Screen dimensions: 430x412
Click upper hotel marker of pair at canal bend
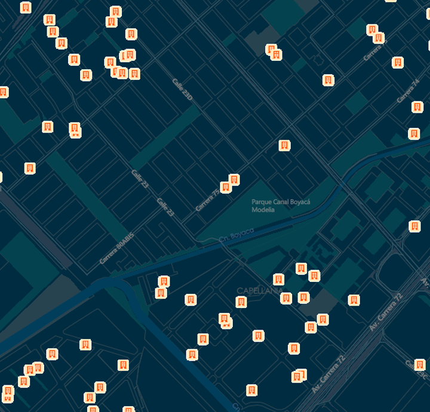[164, 281]
